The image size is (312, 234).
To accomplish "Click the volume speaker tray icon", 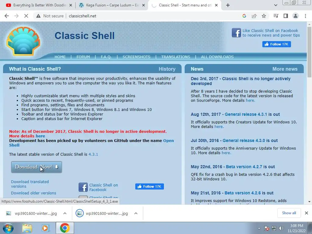I will pyautogui.click(x=281, y=229).
